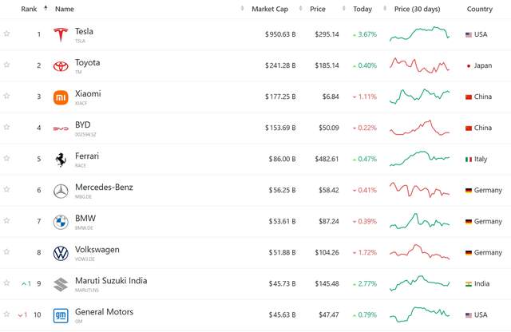Sort the table by Price header
511x332 pixels.
pyautogui.click(x=318, y=9)
